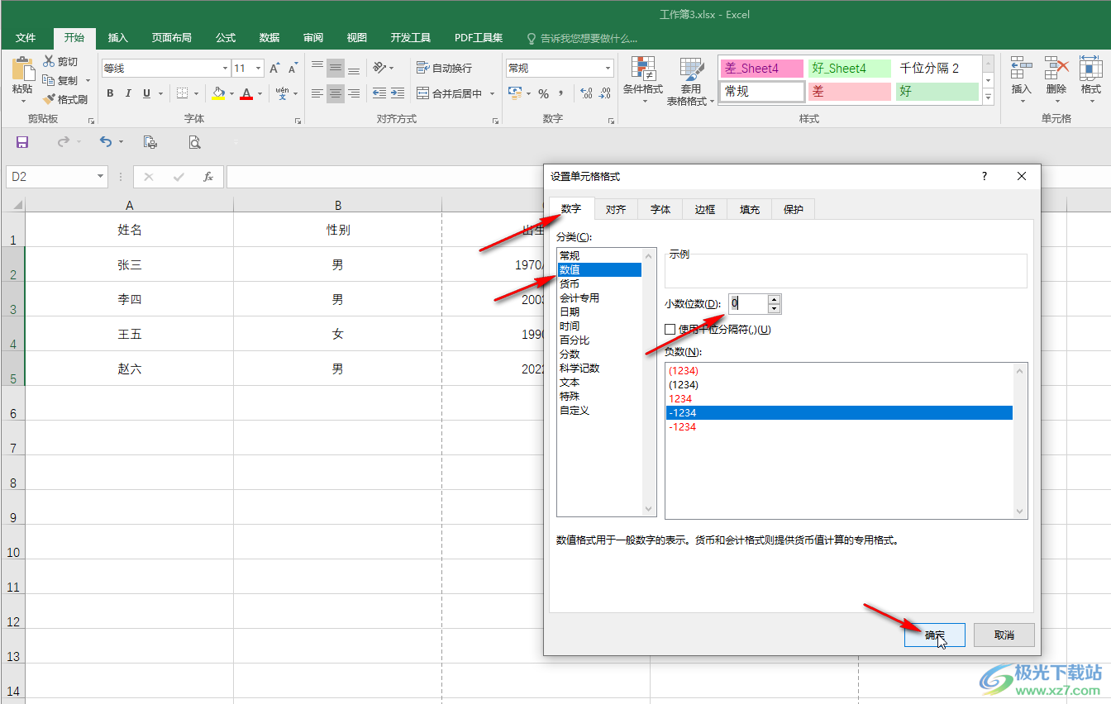Click the Orientation text angle icon
Viewport: 1111px width, 704px height.
(379, 68)
